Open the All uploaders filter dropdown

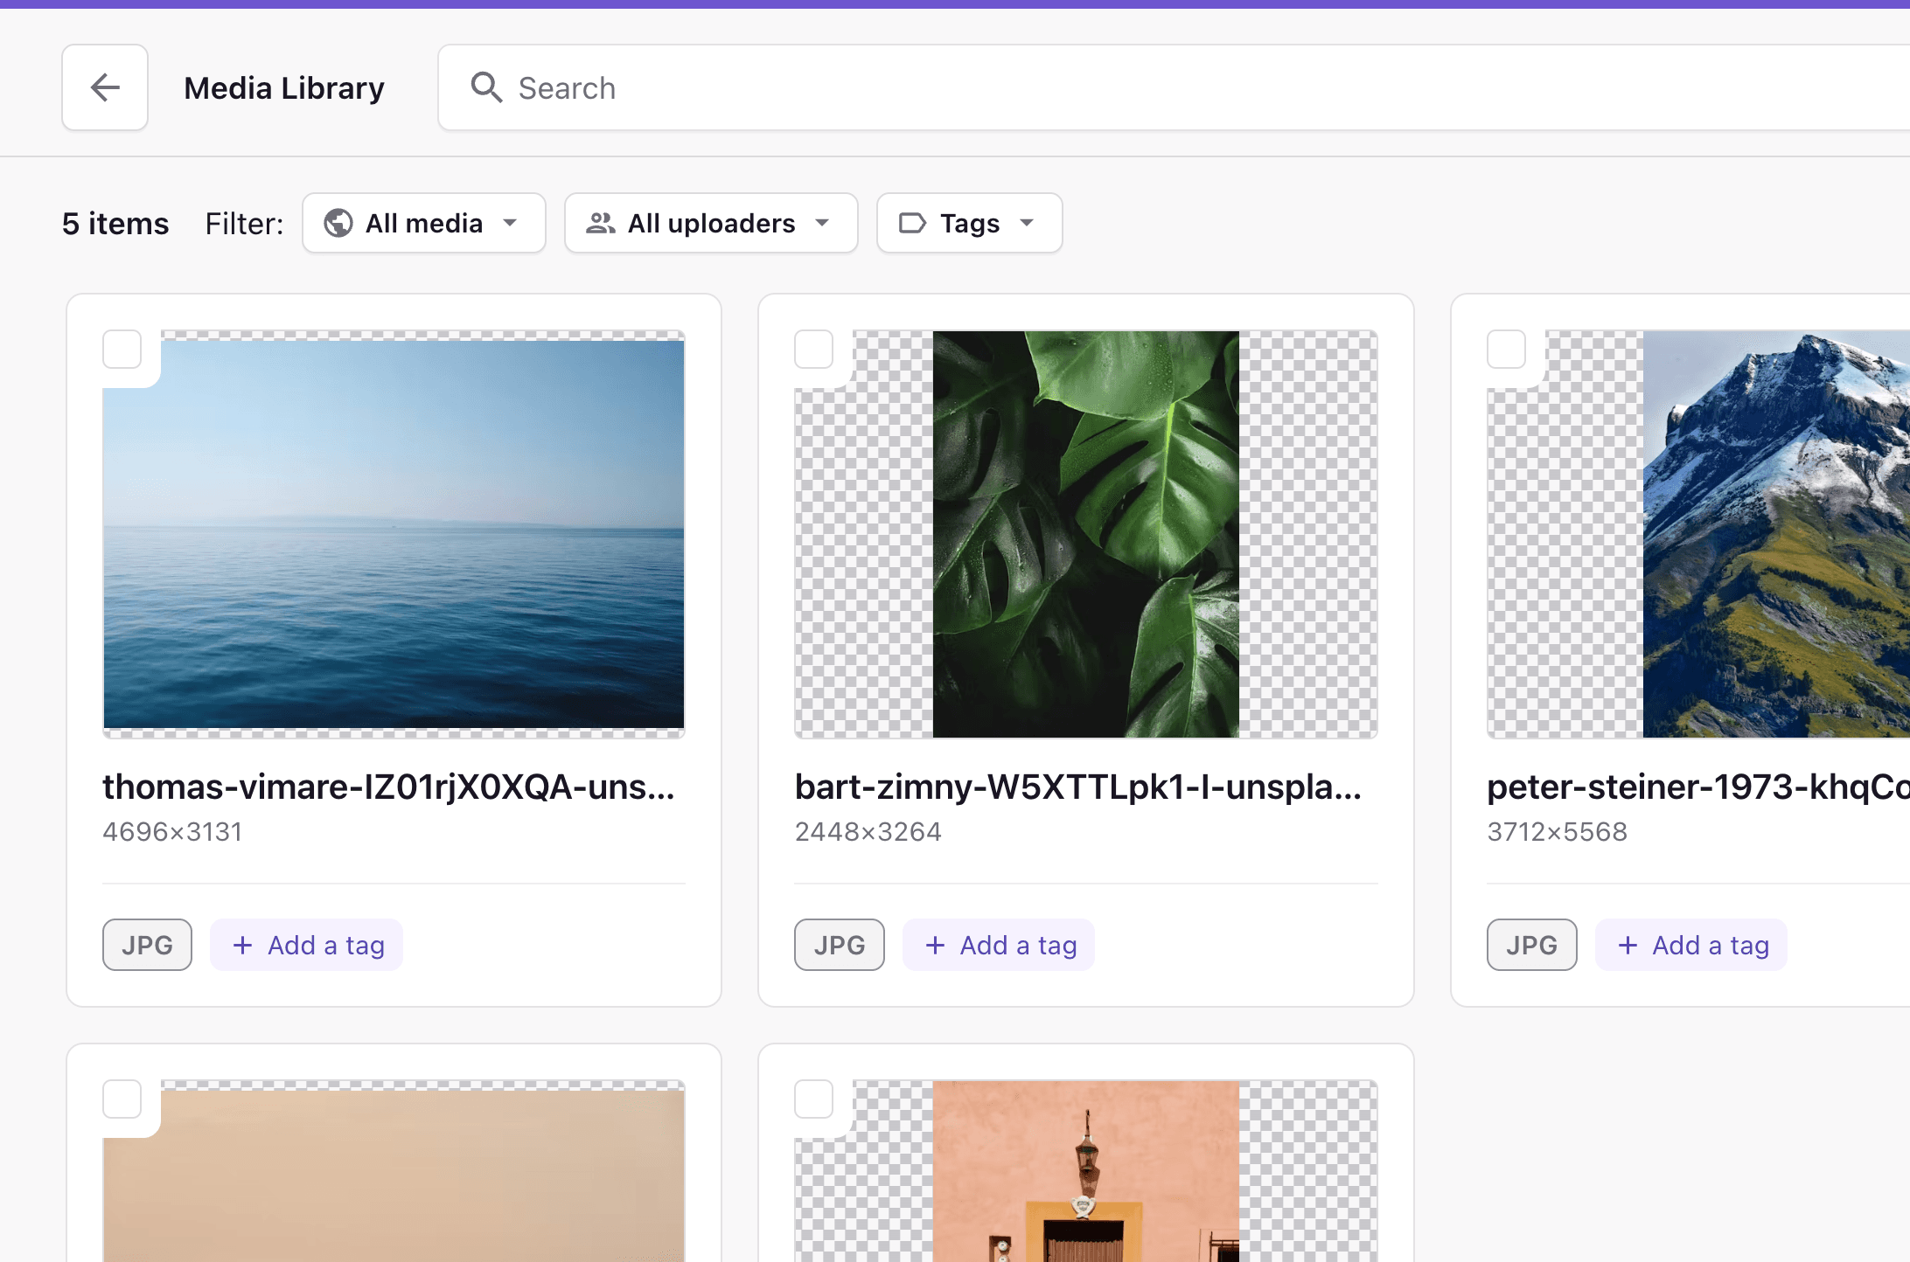pyautogui.click(x=710, y=223)
